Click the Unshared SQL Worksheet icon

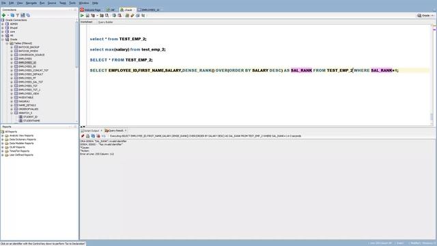(x=127, y=16)
